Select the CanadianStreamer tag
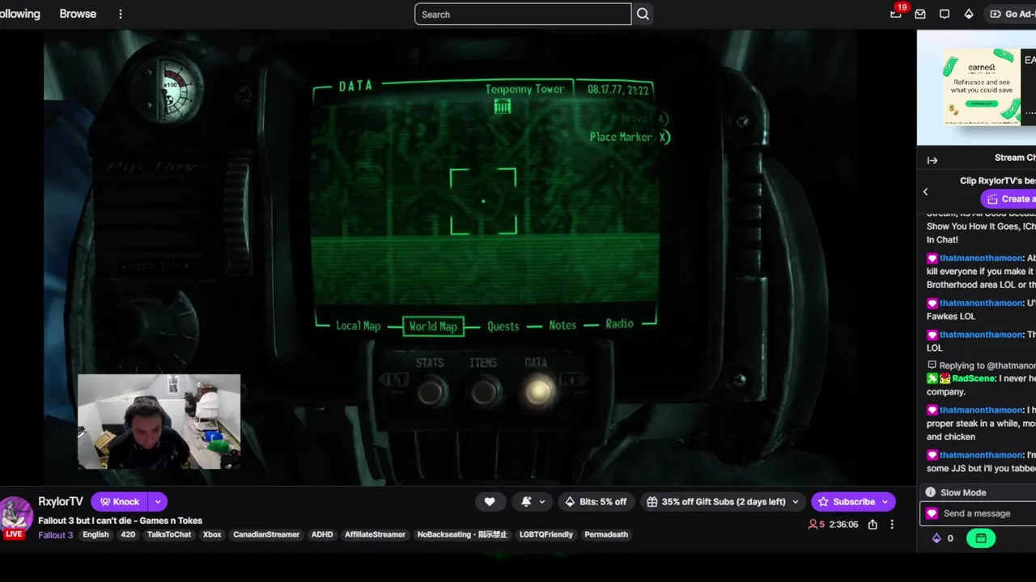 pos(266,535)
